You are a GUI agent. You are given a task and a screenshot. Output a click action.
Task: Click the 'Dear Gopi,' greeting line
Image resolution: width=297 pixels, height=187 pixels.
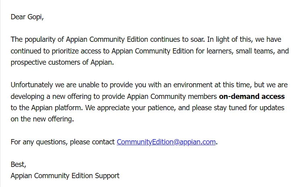coord(27,17)
